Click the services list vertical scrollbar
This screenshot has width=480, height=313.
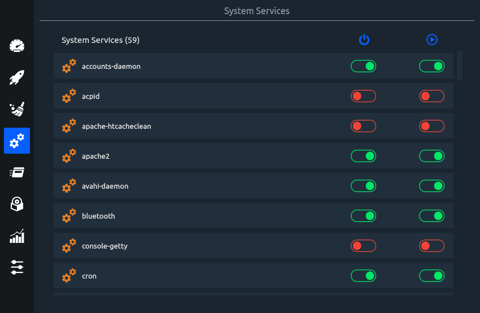click(460, 65)
